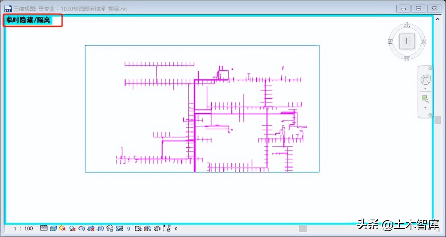Viewport: 446px width, 237px height.
Task: Select the zoom region tool in navigation bar
Action: coord(425,98)
